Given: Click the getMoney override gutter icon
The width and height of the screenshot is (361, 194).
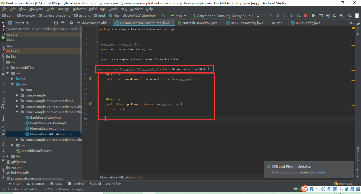Looking at the screenshot, I should point(90,104).
